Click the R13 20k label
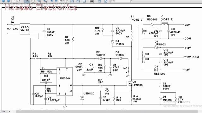This screenshot has width=202, height=113. point(119,99)
